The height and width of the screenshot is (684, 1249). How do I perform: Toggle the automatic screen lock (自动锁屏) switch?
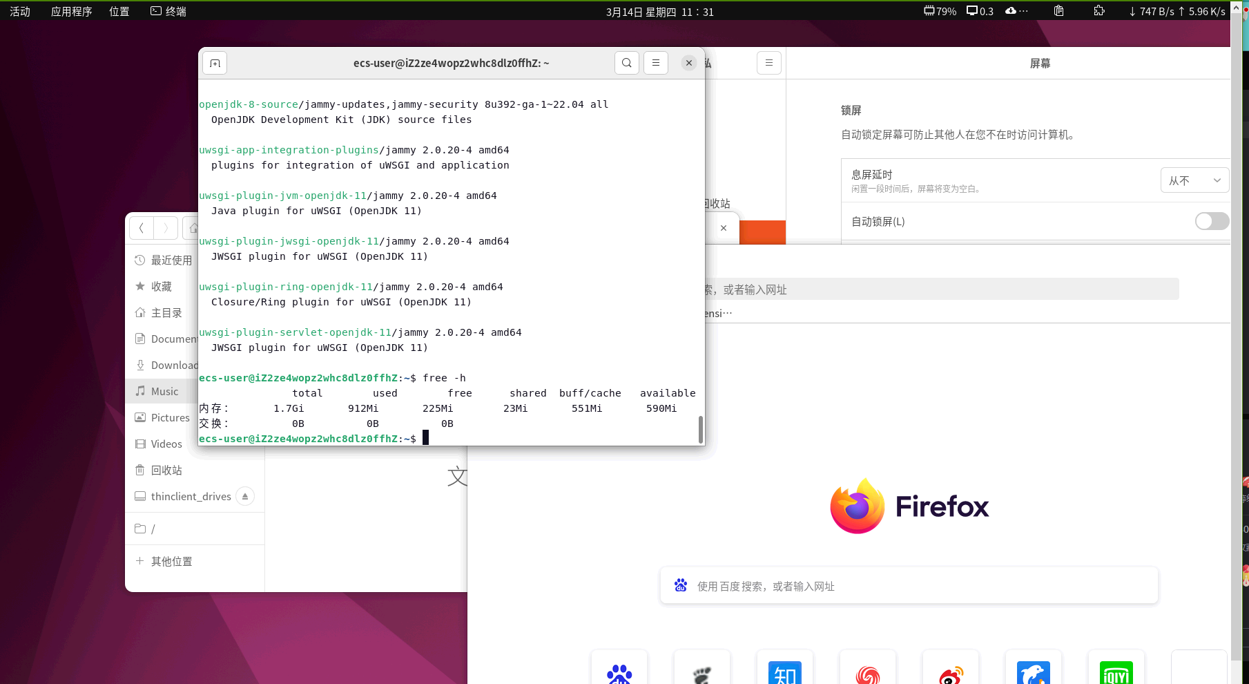pyautogui.click(x=1212, y=221)
